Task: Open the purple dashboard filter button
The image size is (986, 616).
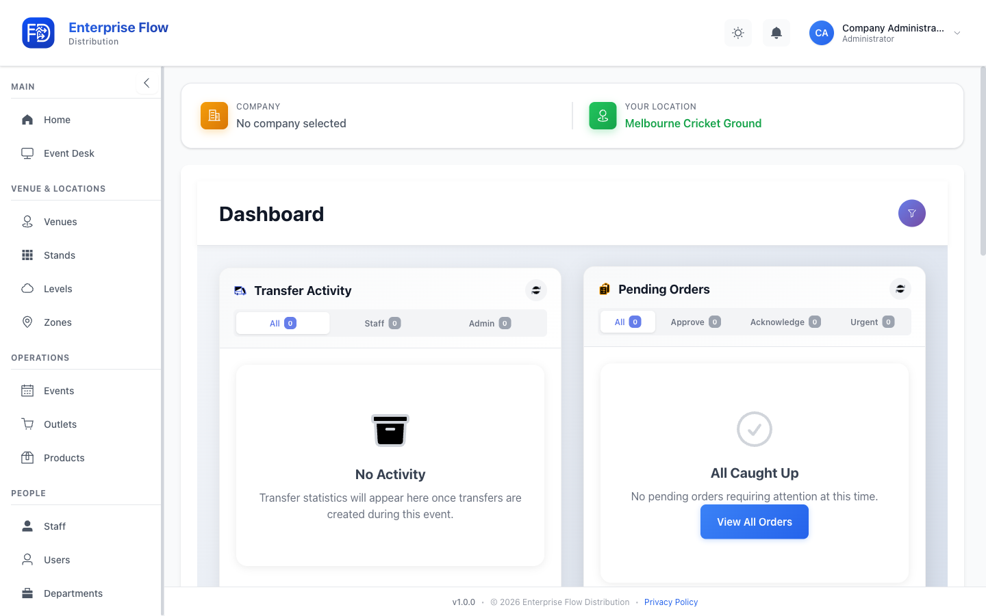Action: [x=912, y=214]
